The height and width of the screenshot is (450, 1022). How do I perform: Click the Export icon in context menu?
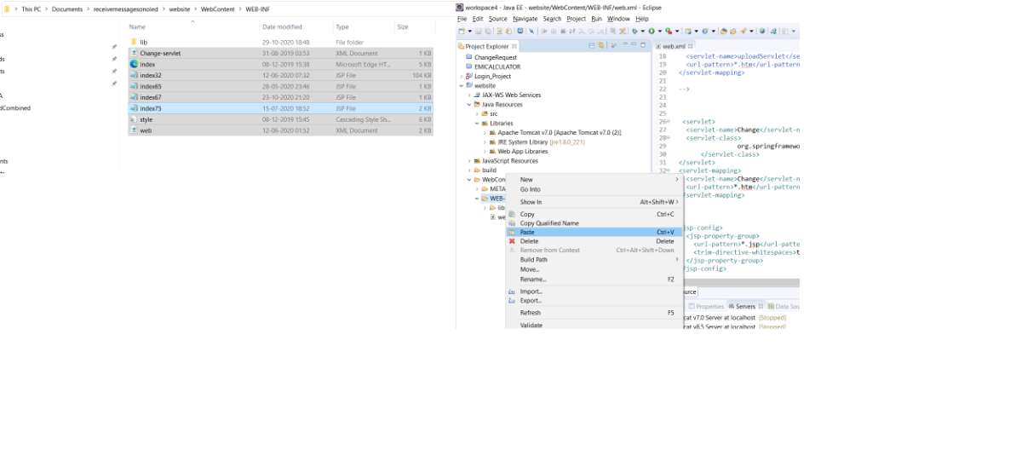click(512, 301)
